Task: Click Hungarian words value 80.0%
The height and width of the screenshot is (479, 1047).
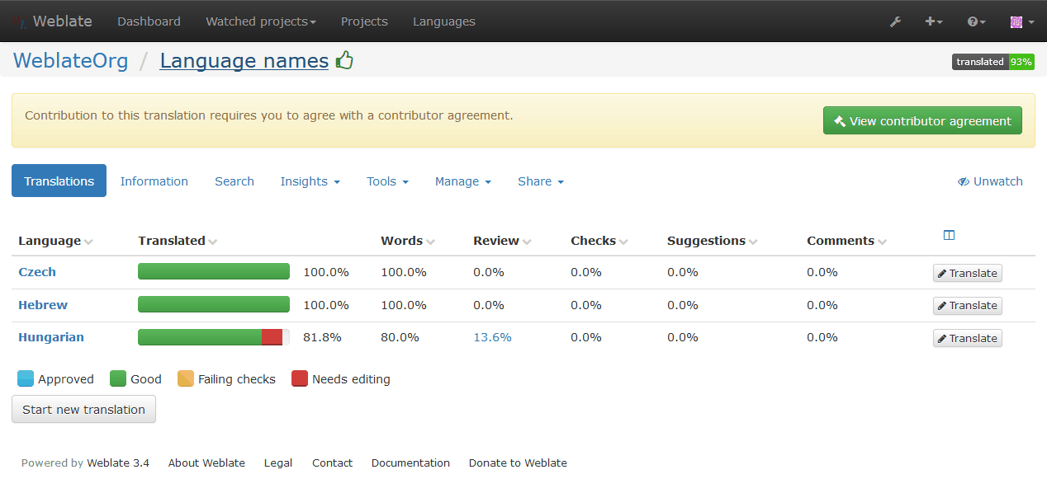Action: (400, 337)
